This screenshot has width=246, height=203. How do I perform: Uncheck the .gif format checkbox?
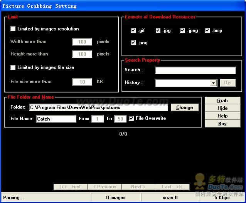(x=133, y=30)
